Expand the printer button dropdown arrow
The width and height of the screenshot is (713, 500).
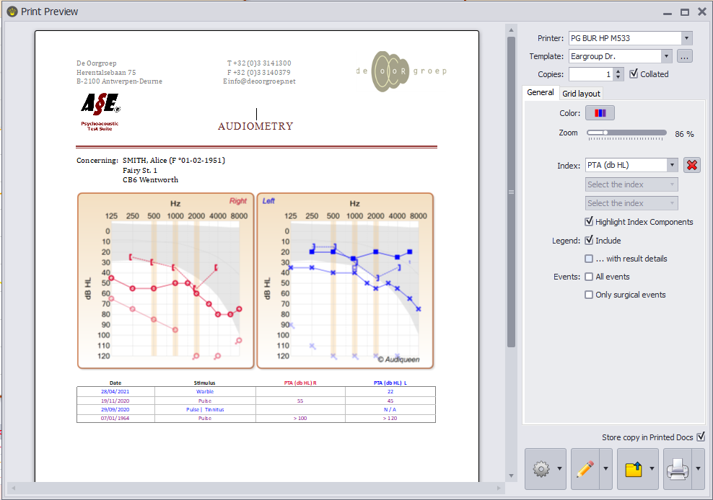pyautogui.click(x=698, y=469)
